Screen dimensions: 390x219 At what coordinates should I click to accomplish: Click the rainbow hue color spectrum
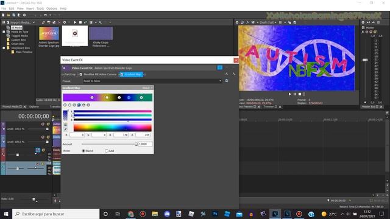[x=112, y=128]
